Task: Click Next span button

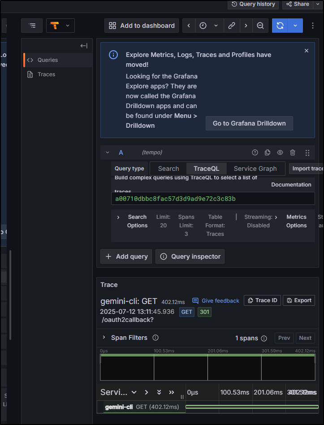Action: pos(305,338)
